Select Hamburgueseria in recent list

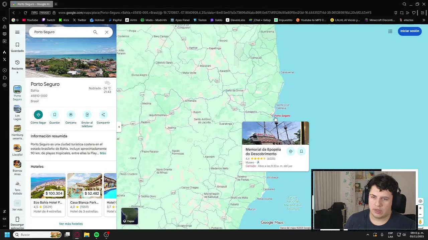coord(17,132)
